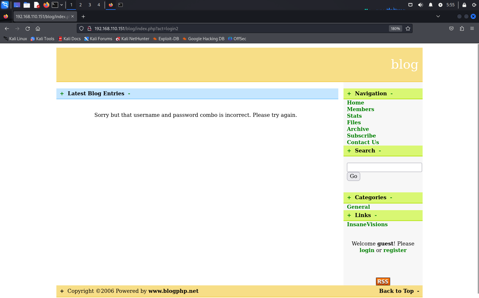This screenshot has width=479, height=298.
Task: Open the Kali Forums bookmark
Action: click(98, 39)
